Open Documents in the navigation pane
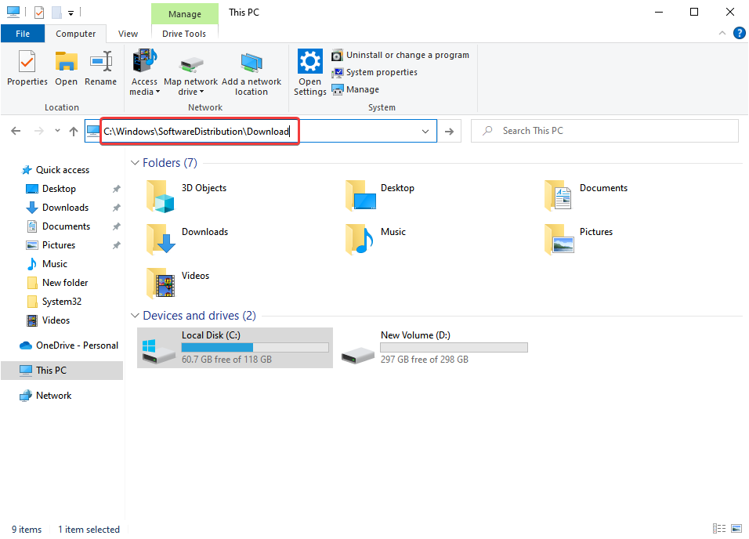 click(66, 226)
